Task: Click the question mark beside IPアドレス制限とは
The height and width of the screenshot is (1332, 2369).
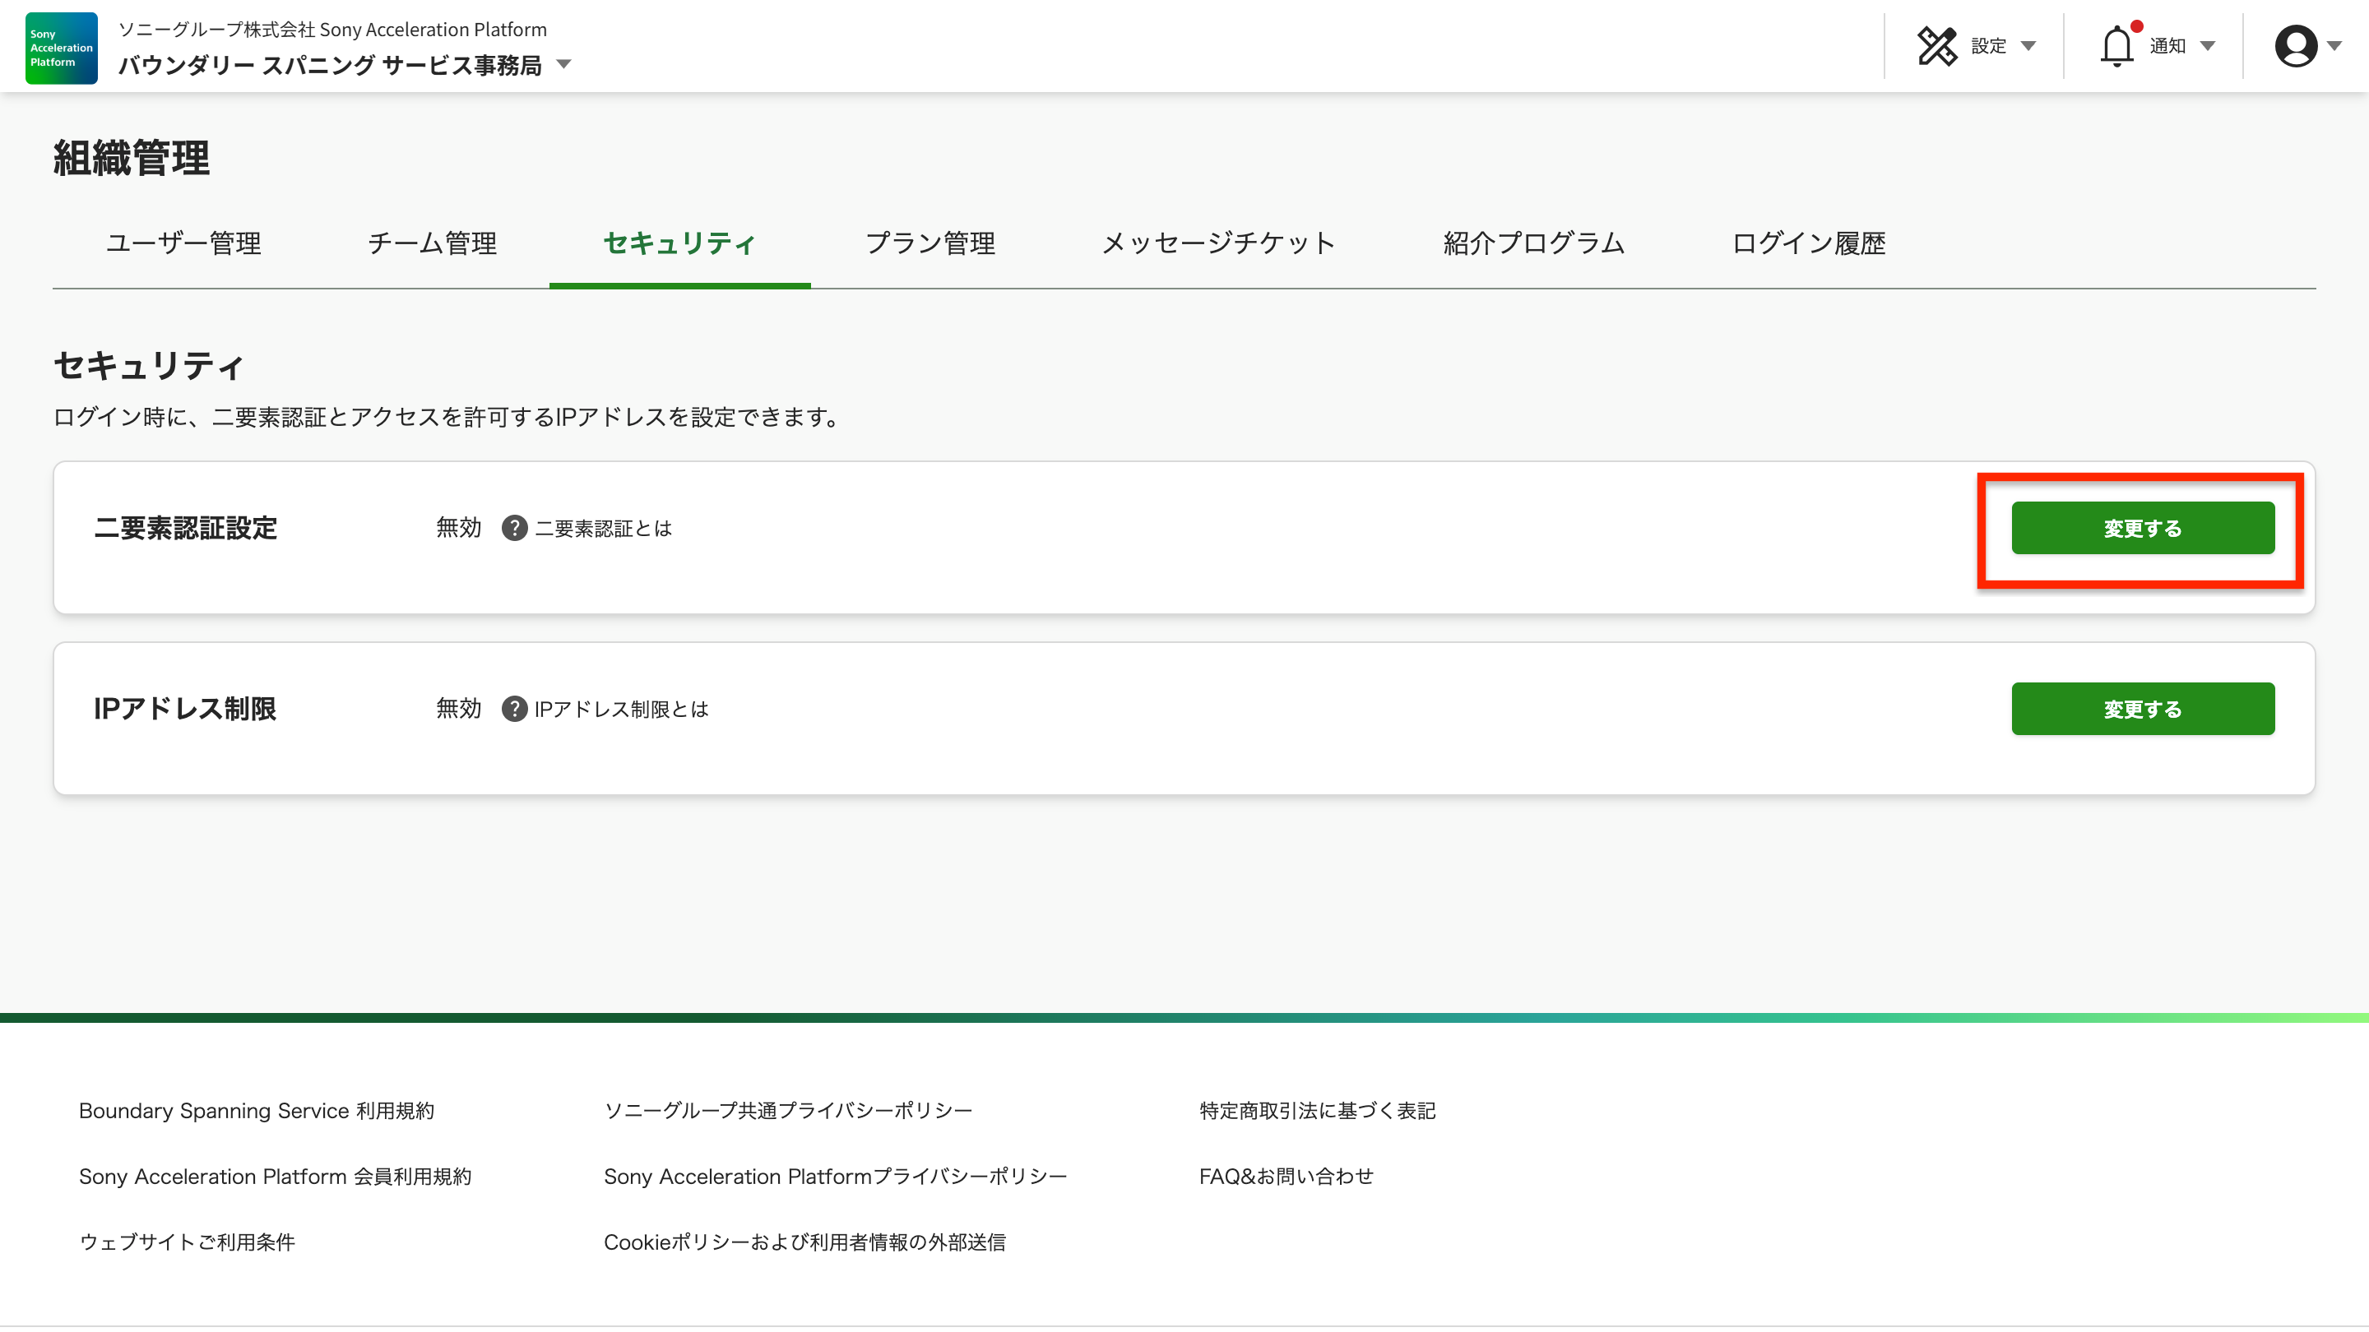Action: [514, 709]
